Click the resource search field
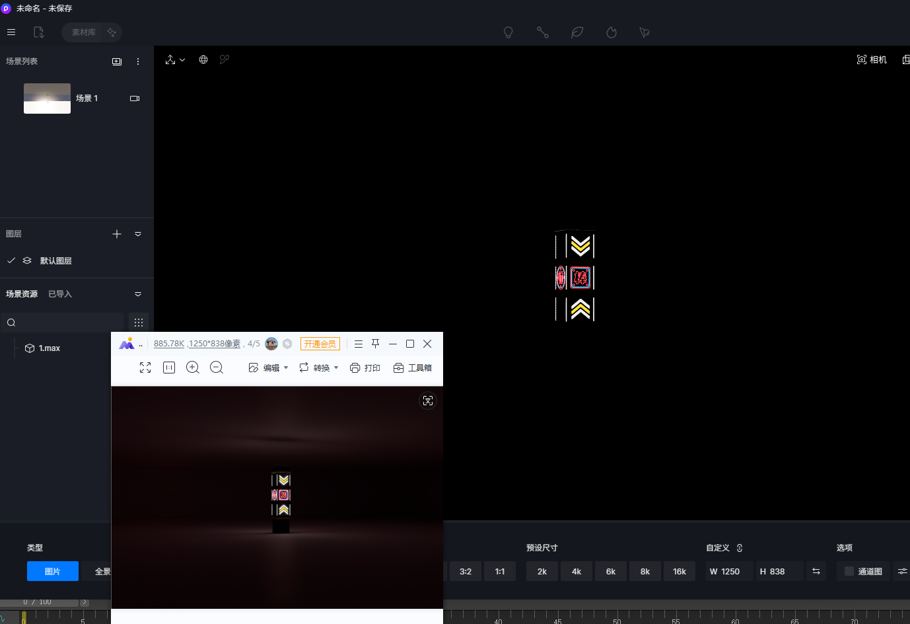Screen dimensions: 910x624 coord(63,323)
